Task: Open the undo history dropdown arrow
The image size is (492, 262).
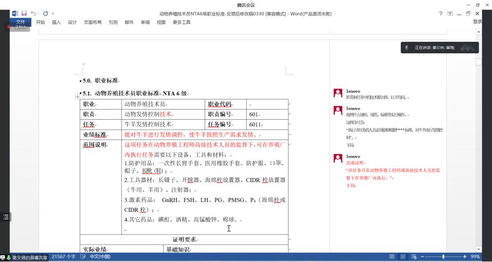Action: click(38, 13)
